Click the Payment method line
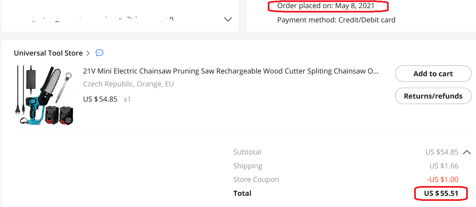The height and width of the screenshot is (207, 476). coord(336,20)
